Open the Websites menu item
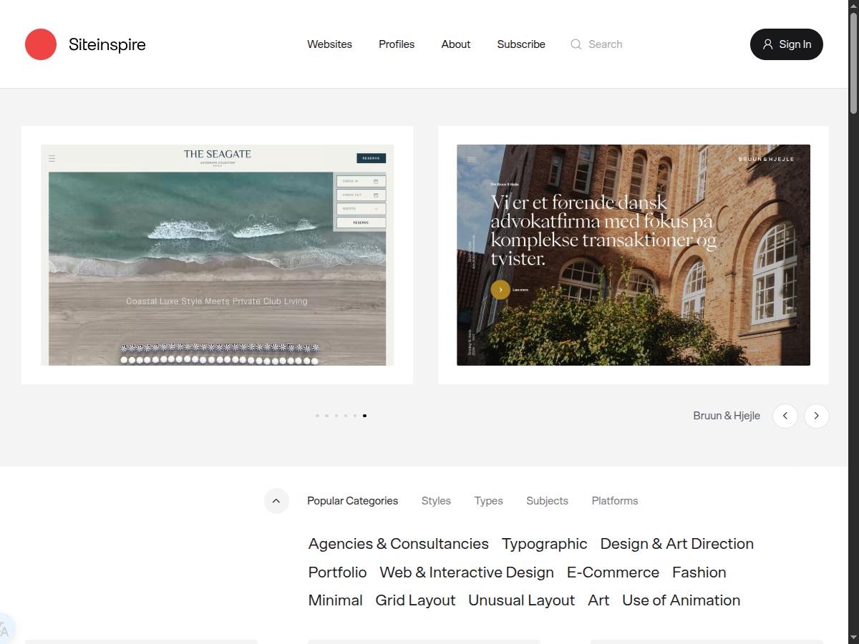This screenshot has width=859, height=644. [329, 44]
